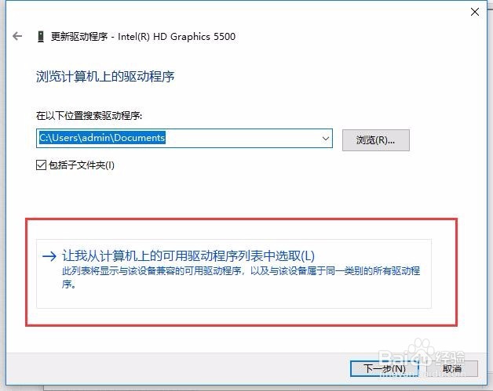
Task: Click the 包括子文件夹(I) label text
Action: [82, 165]
